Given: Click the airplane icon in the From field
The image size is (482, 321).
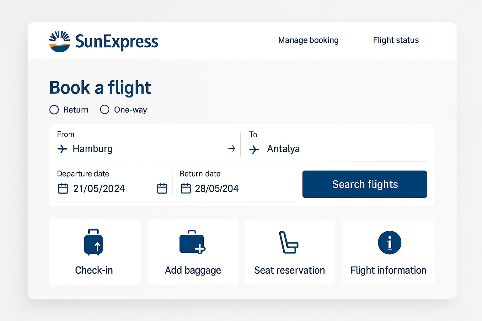Looking at the screenshot, I should coord(62,149).
